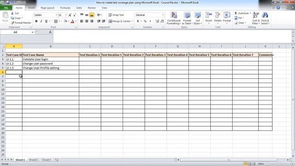Click the Select All corner button
The image size is (295, 166).
pos(3,46)
